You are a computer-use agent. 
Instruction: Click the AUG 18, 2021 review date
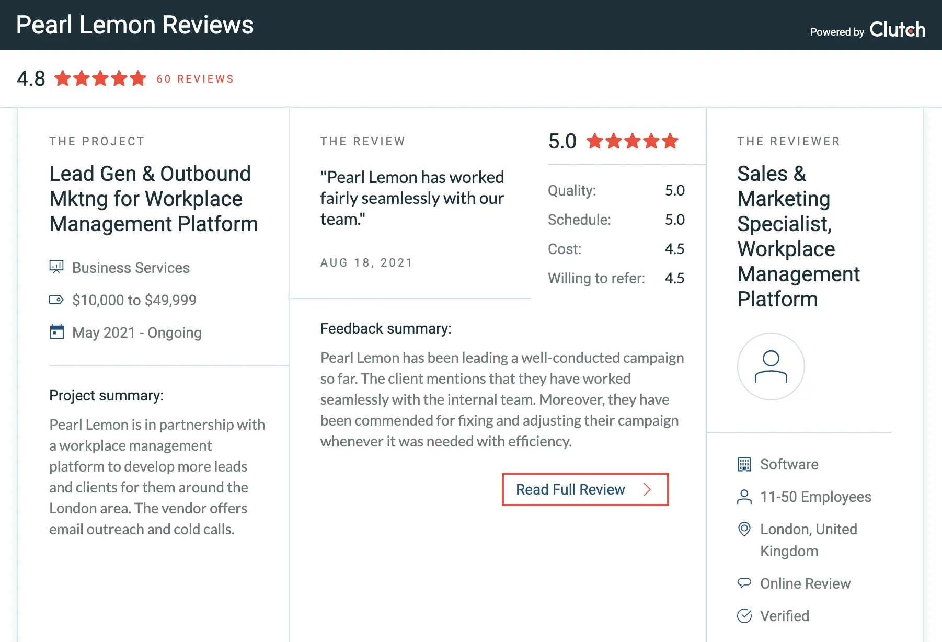(366, 262)
